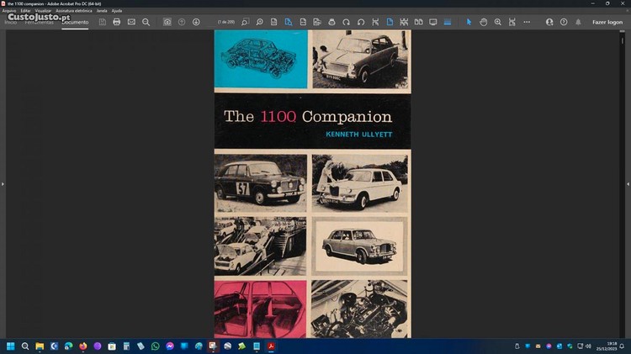Select the Hand pan tool
Screen dimensions: 631x354
tap(484, 22)
